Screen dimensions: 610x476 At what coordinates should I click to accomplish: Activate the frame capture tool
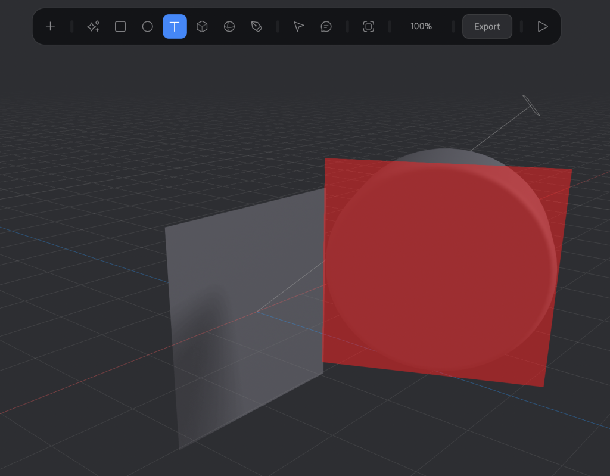click(368, 26)
